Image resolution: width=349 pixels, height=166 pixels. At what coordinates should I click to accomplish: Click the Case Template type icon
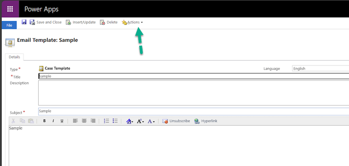click(41, 68)
